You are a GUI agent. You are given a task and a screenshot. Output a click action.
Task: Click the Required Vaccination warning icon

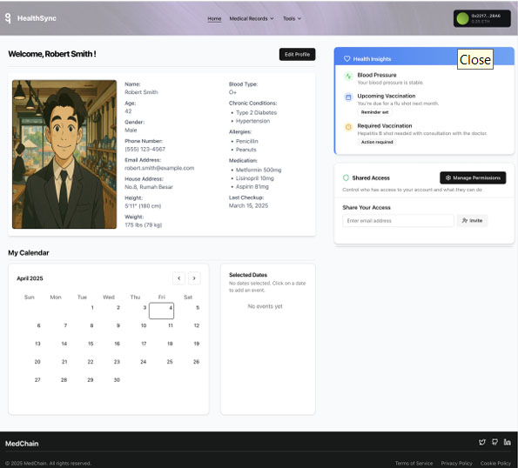coord(348,127)
